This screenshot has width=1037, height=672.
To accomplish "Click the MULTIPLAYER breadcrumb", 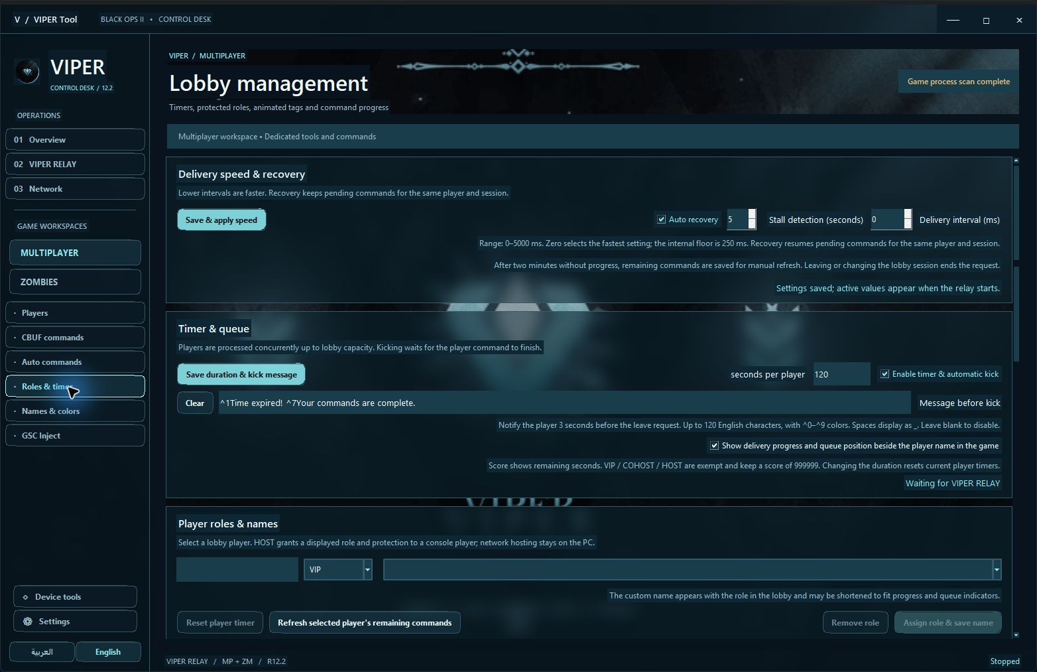I will [x=222, y=56].
